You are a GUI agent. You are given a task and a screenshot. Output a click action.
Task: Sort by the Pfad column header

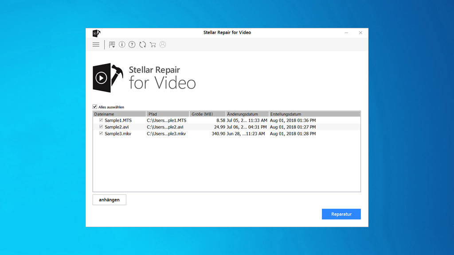point(168,114)
